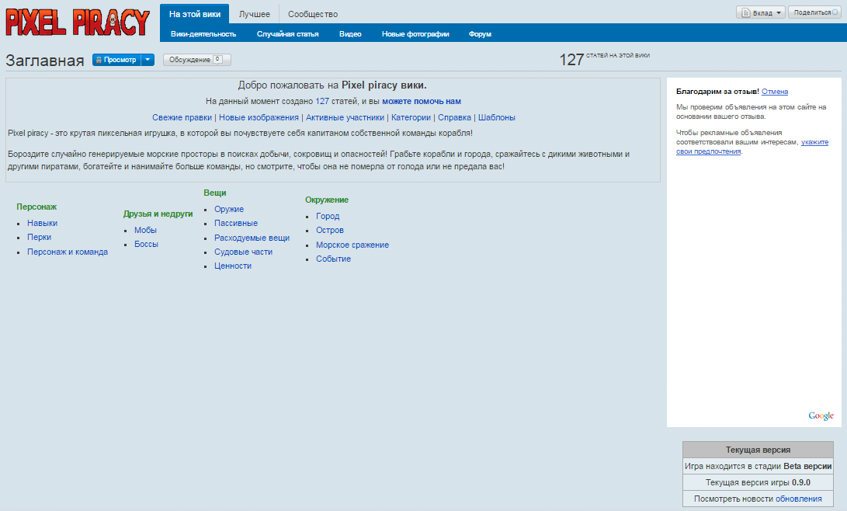Image resolution: width=847 pixels, height=511 pixels.
Task: Open the Обсуждение button
Action: coord(196,60)
